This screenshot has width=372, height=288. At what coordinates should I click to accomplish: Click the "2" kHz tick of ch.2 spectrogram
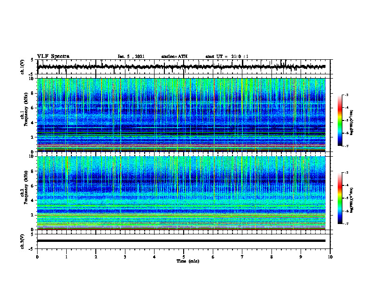pos(32,215)
